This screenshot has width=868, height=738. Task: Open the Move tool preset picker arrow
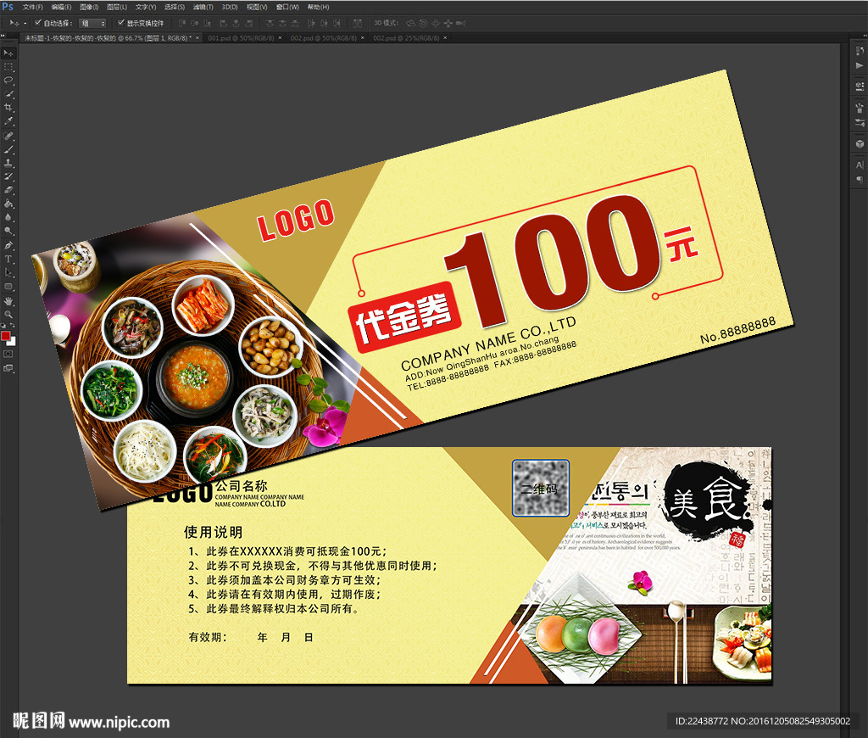25,23
